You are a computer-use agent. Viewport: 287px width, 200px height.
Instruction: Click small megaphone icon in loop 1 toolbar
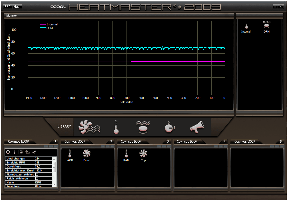[x=34, y=152]
